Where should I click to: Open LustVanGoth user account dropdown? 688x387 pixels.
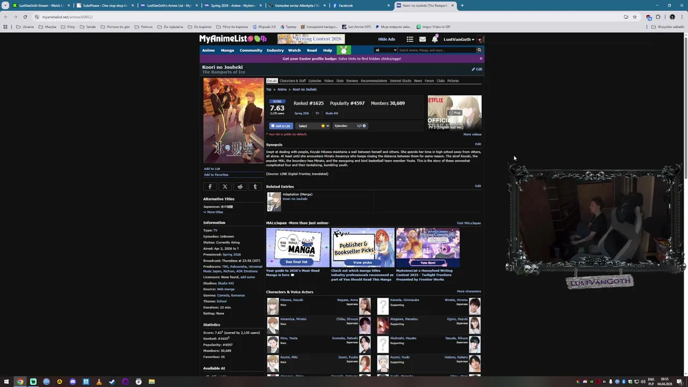tap(459, 39)
